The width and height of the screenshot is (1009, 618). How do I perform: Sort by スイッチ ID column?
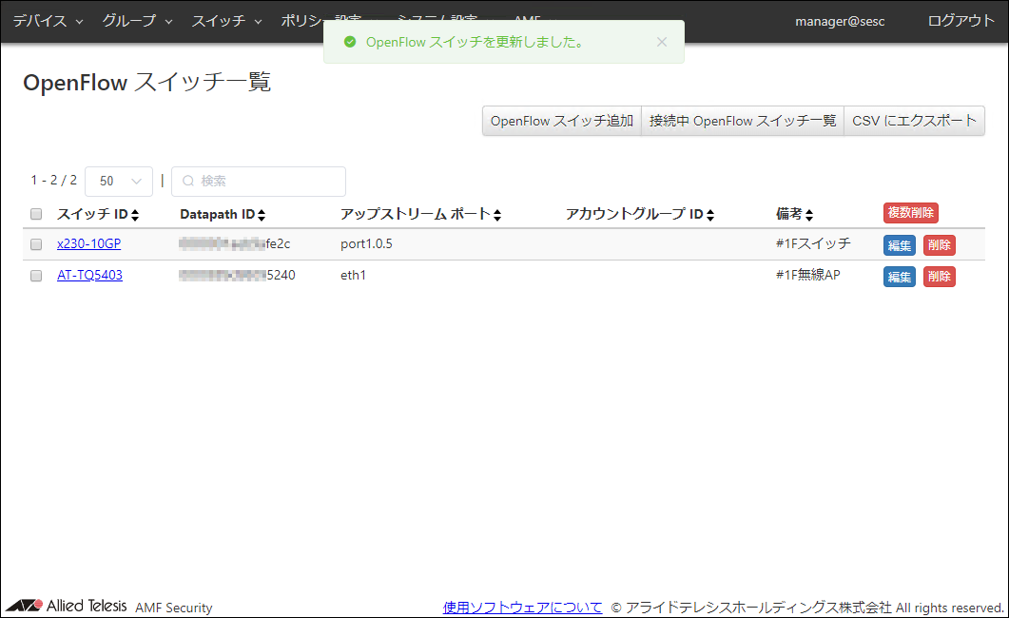click(x=98, y=214)
